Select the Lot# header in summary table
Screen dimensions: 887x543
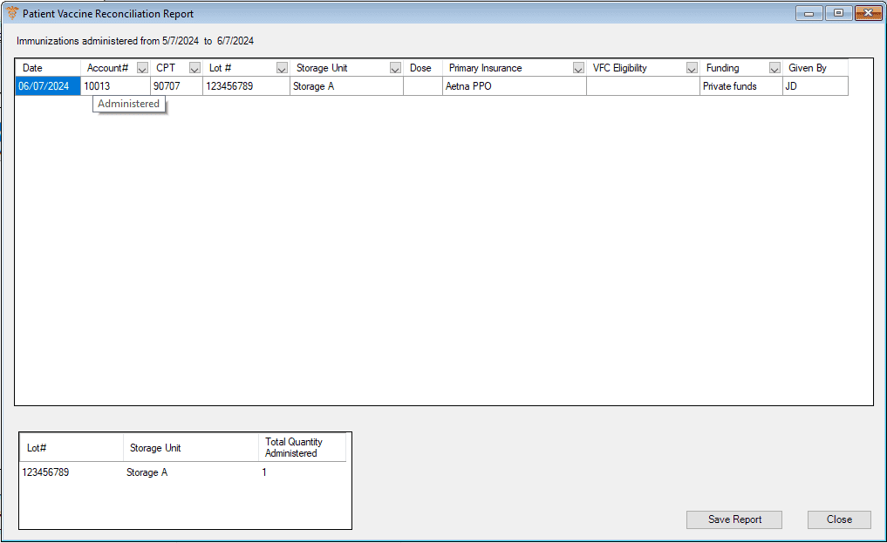[x=72, y=447]
